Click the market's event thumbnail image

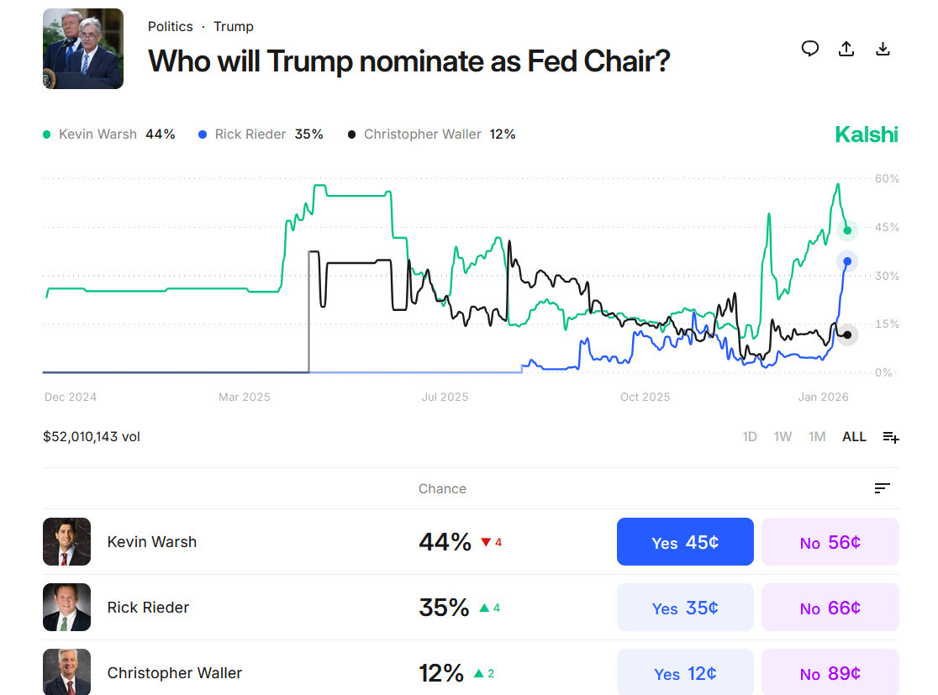click(82, 48)
